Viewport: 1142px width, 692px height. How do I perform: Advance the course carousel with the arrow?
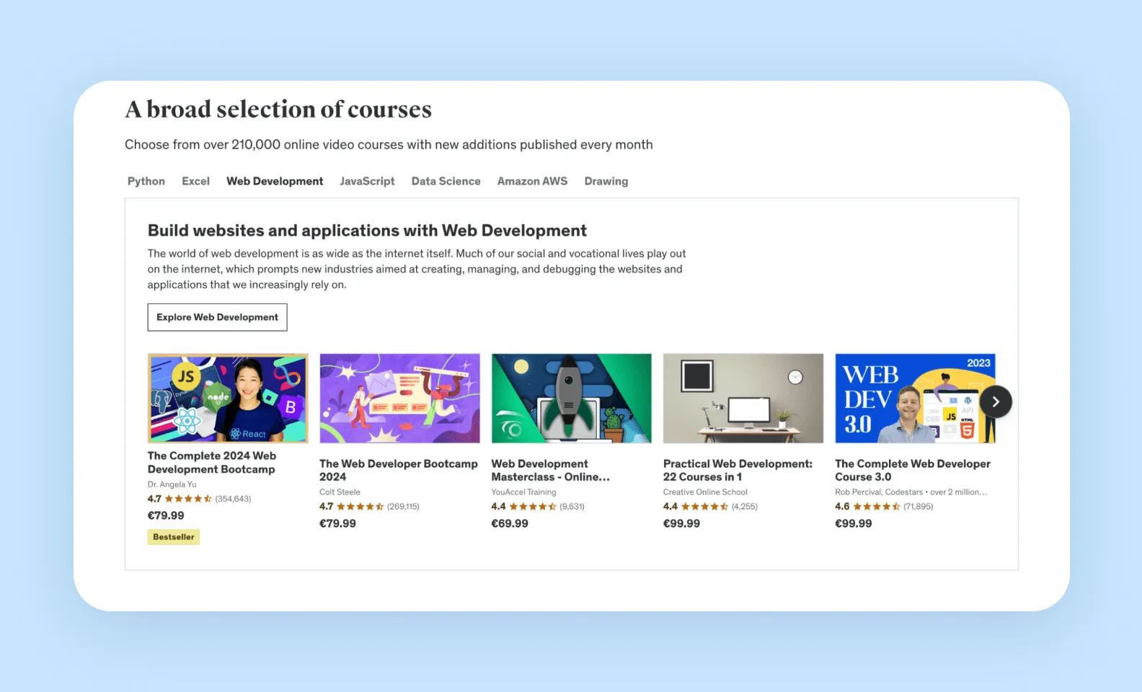pyautogui.click(x=995, y=402)
